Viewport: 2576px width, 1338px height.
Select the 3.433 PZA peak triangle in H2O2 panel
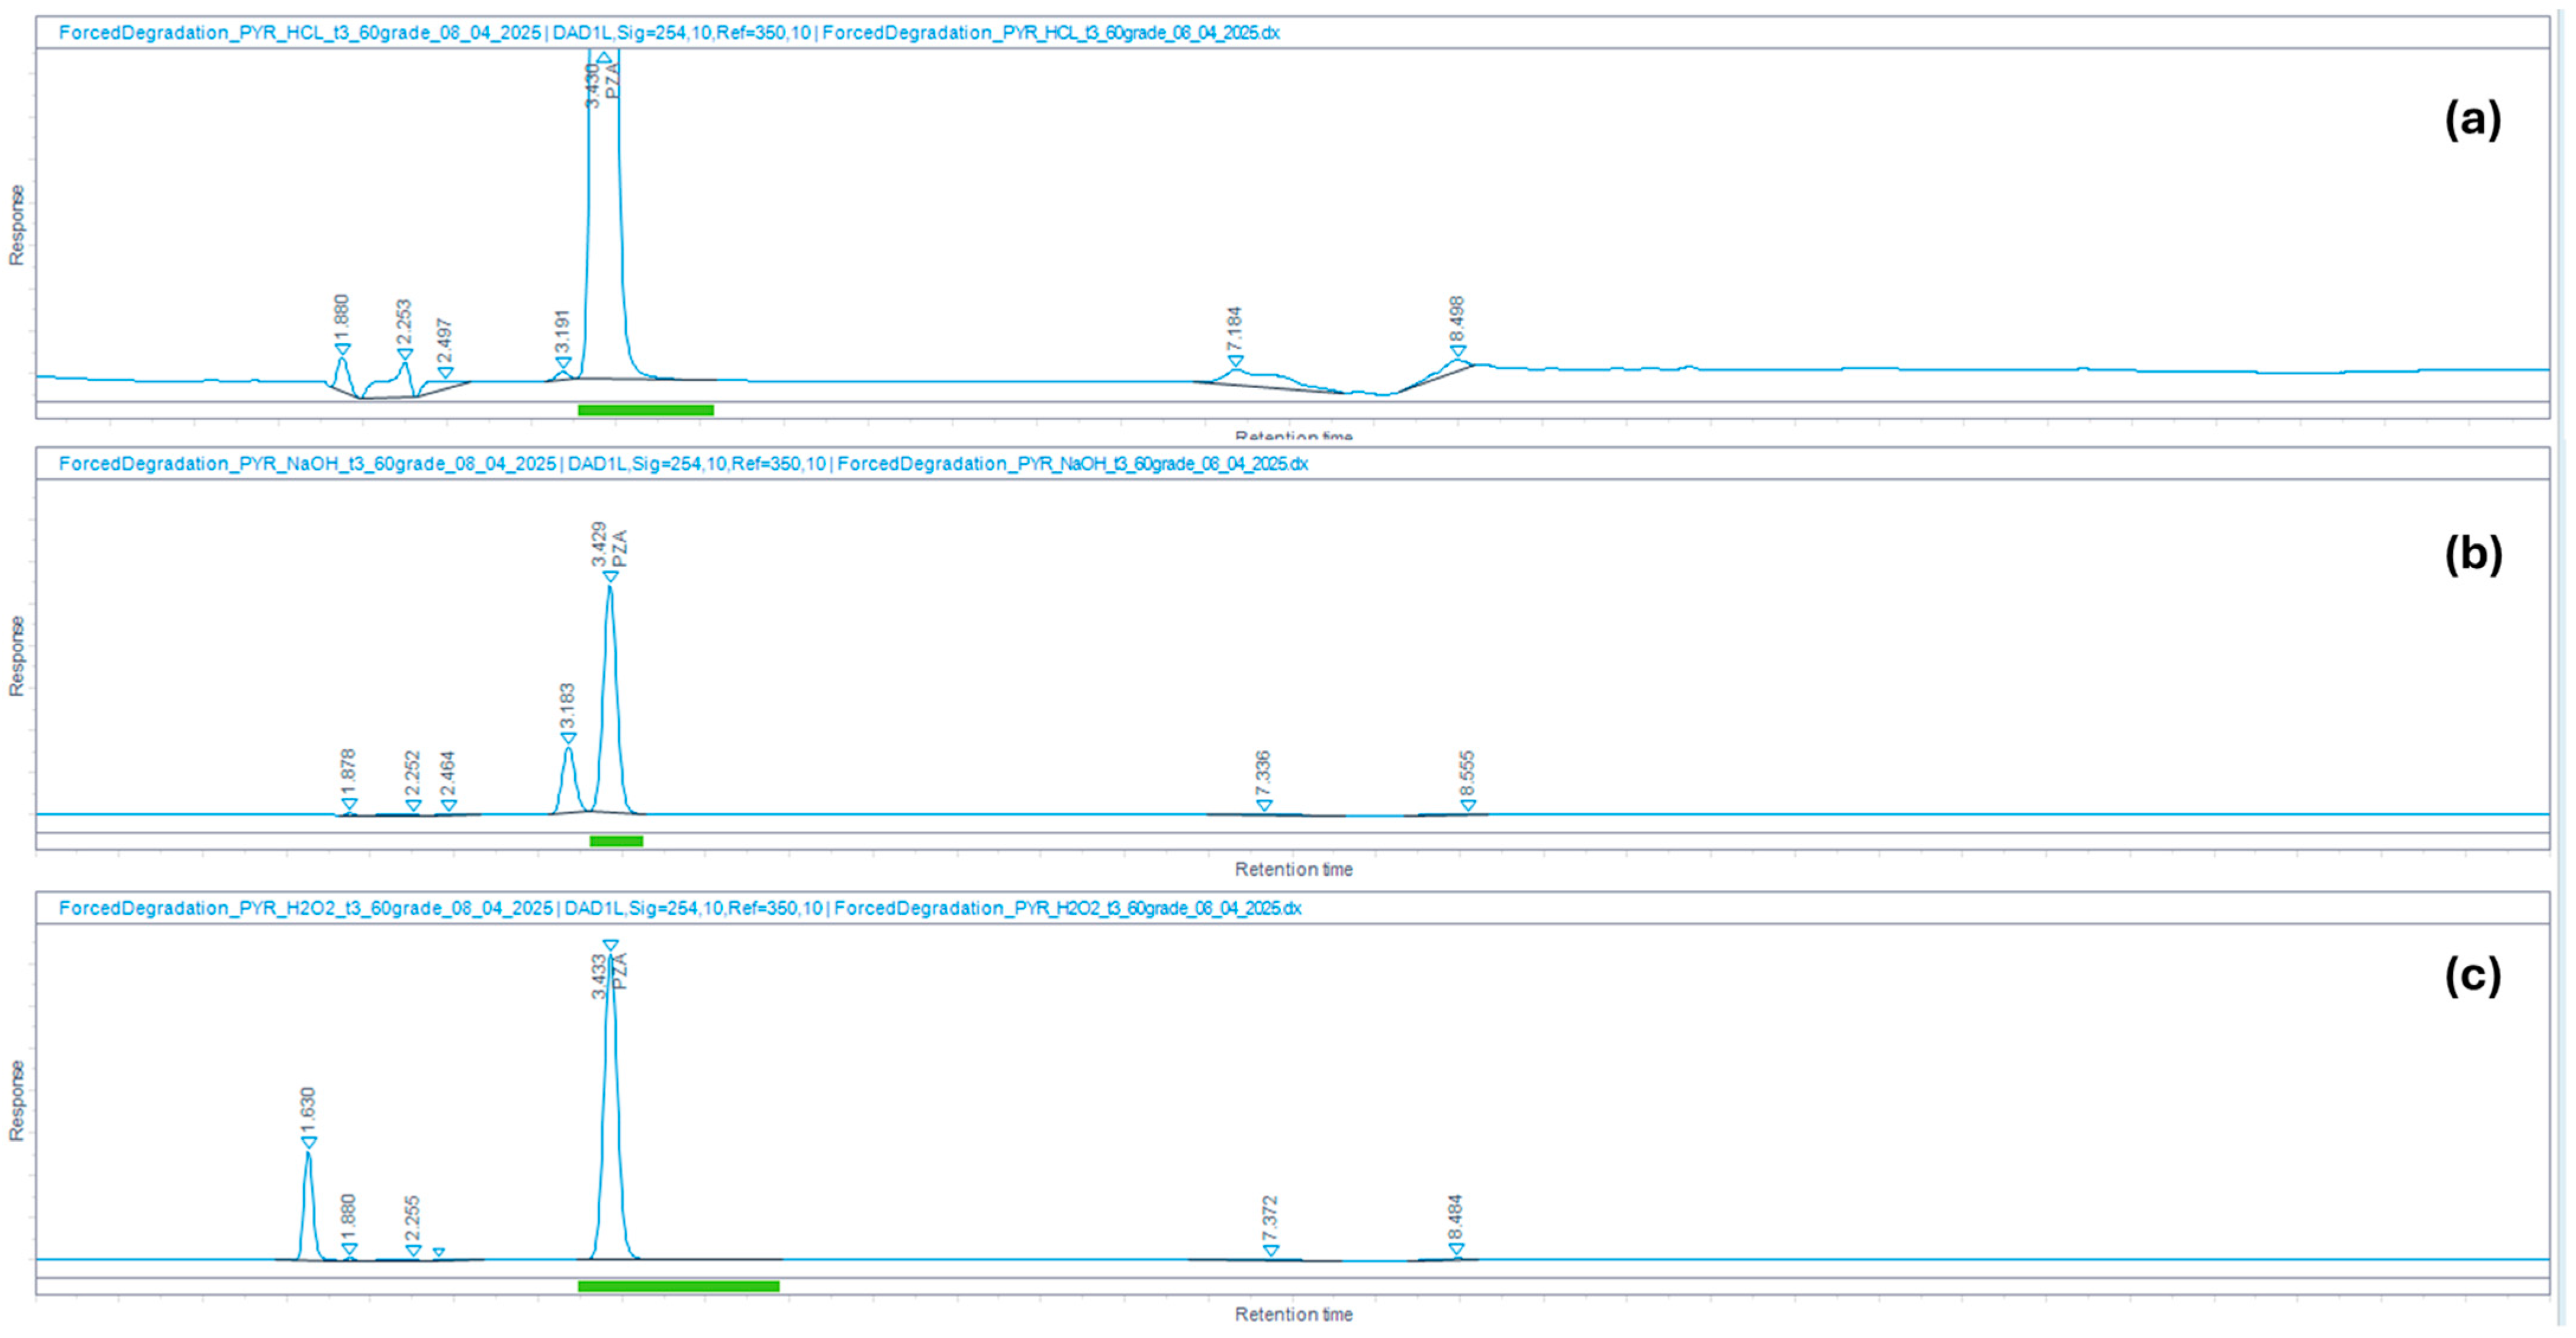tap(610, 945)
